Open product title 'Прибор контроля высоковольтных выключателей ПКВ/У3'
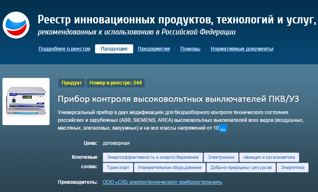Screen dimensions: 318x192 pyautogui.click(x=178, y=99)
